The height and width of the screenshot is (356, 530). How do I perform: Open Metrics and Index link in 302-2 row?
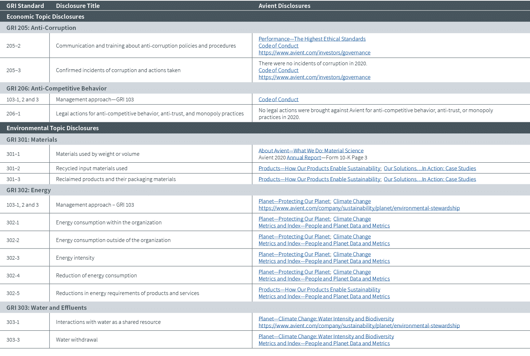(x=324, y=243)
